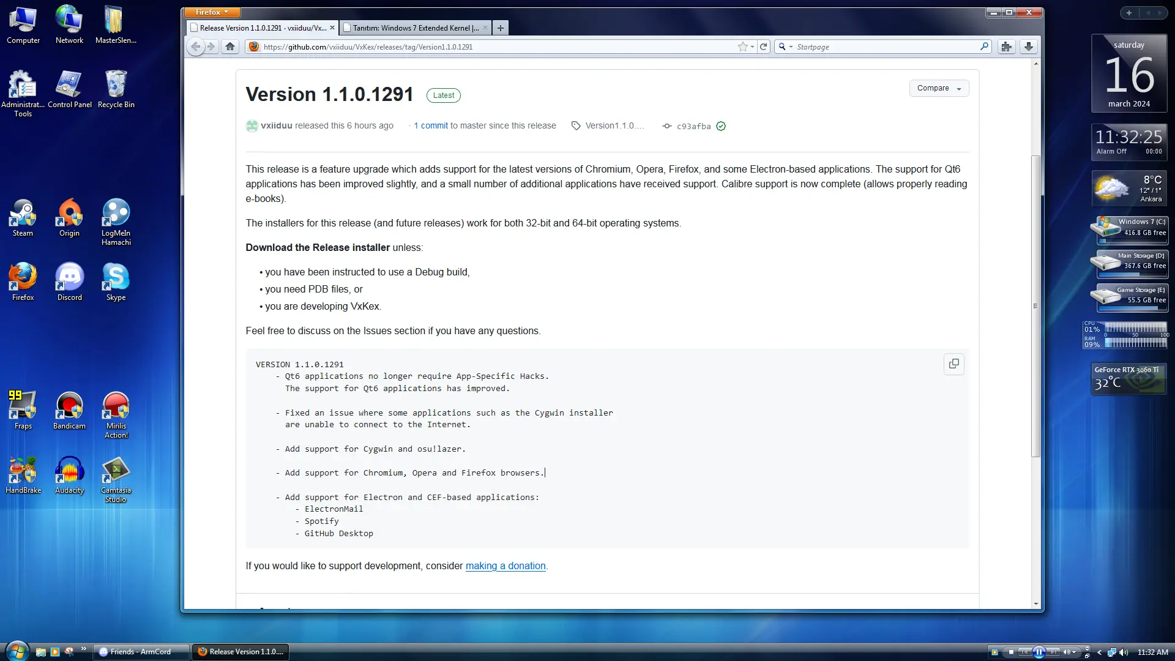Open commit c93afba link
Viewport: 1175px width, 661px height.
(693, 126)
